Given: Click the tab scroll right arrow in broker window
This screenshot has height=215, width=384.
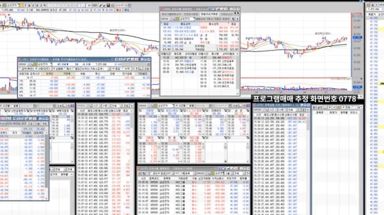Looking at the screenshot, I should pos(238,13).
